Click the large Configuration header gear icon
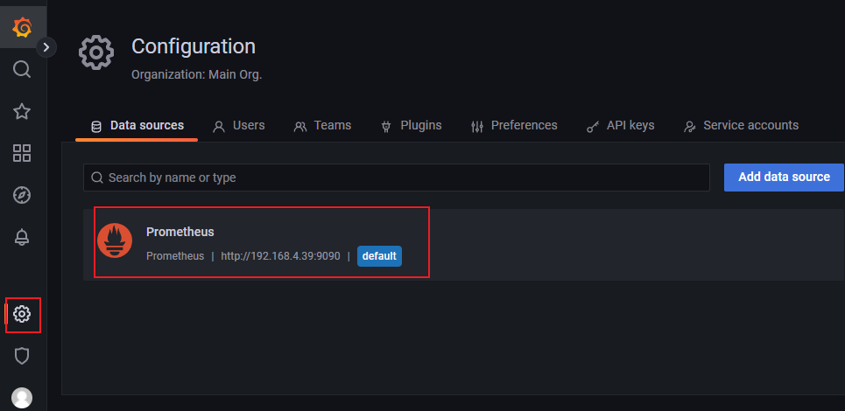 pyautogui.click(x=96, y=52)
